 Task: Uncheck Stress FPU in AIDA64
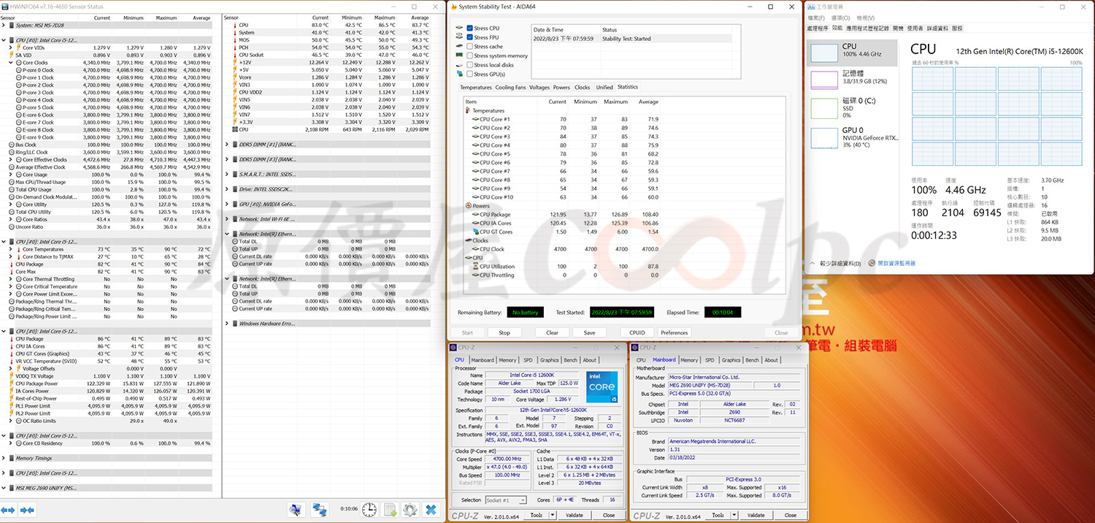pyautogui.click(x=469, y=37)
